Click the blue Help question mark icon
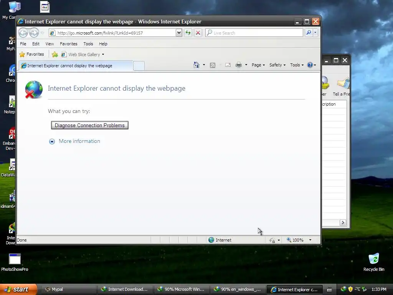The height and width of the screenshot is (295, 393). pos(310,65)
